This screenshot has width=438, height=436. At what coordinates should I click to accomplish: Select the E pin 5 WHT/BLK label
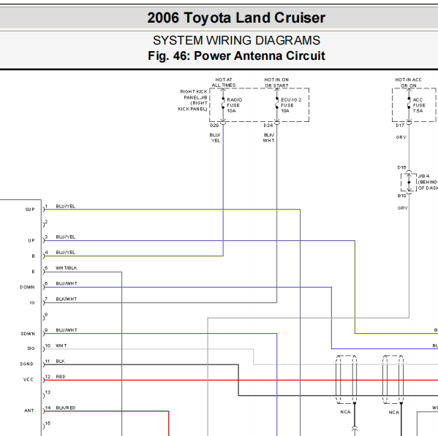(67, 268)
